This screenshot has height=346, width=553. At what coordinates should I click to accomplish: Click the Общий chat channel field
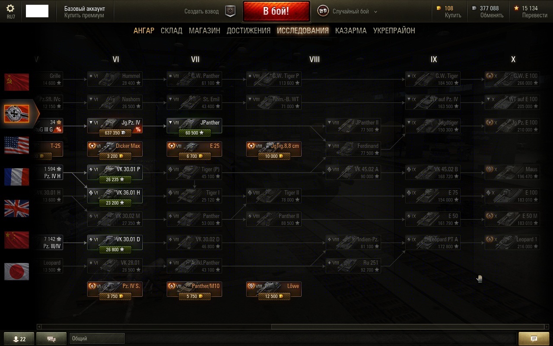coord(97,339)
